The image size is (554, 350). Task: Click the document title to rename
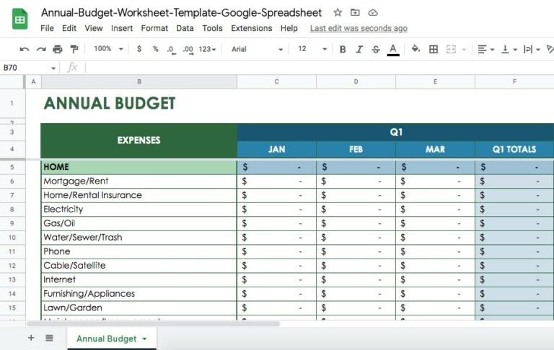[181, 13]
